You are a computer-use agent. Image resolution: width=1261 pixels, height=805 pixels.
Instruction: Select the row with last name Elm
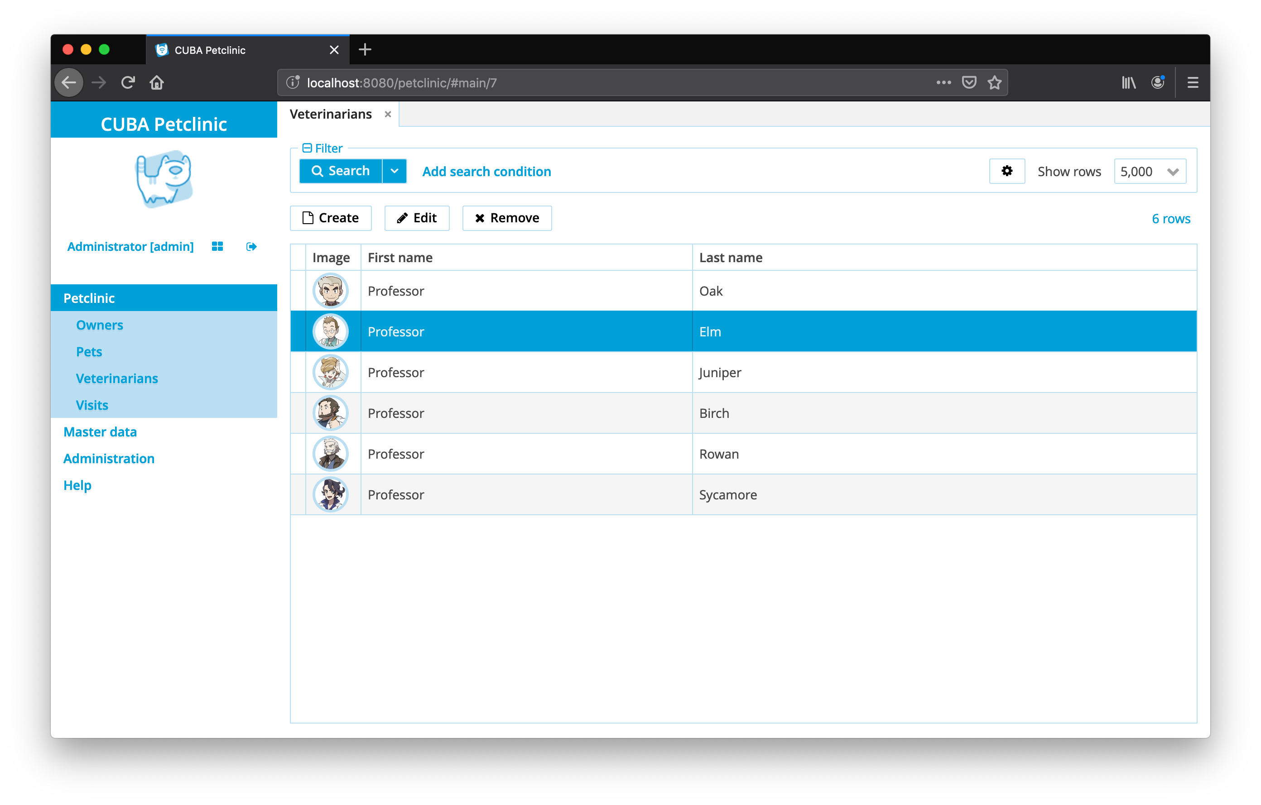744,332
